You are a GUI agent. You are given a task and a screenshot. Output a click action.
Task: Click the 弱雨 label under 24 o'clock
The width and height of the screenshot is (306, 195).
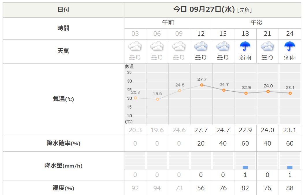(x=290, y=57)
